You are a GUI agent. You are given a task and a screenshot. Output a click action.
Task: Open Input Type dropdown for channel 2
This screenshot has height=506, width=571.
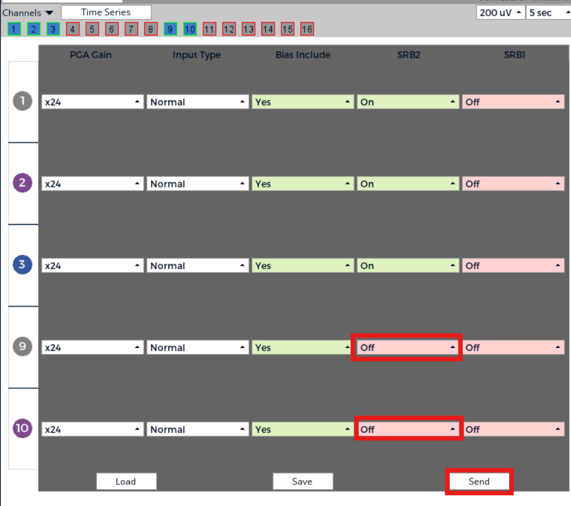click(198, 184)
